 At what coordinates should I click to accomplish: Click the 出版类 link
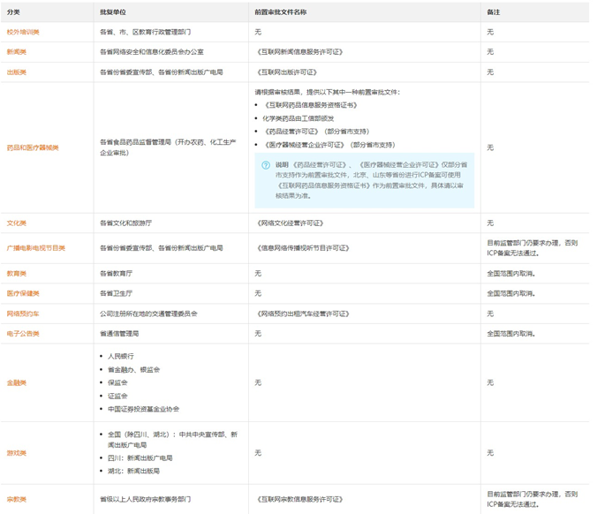[x=17, y=72]
